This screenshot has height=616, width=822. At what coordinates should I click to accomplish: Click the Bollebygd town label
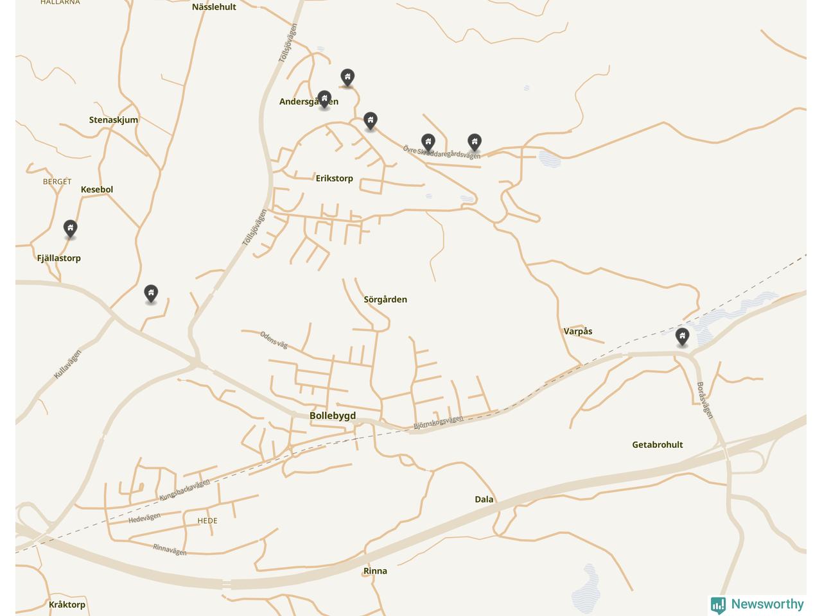coord(333,416)
